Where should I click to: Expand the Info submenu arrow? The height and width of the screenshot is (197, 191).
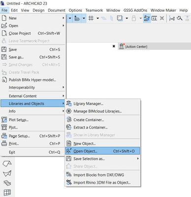(64, 111)
